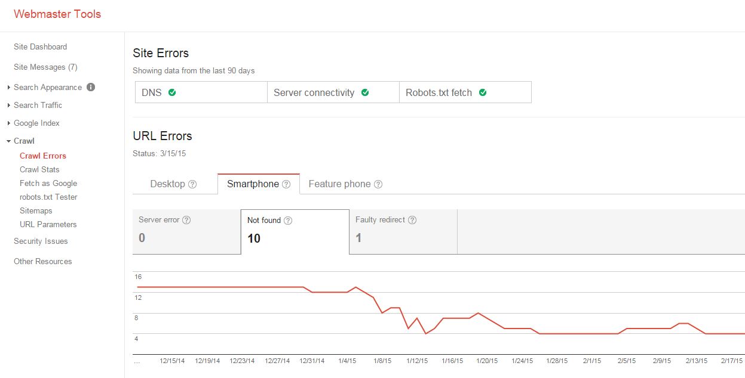
Task: Switch to the Feature phone tab
Action: 339,184
